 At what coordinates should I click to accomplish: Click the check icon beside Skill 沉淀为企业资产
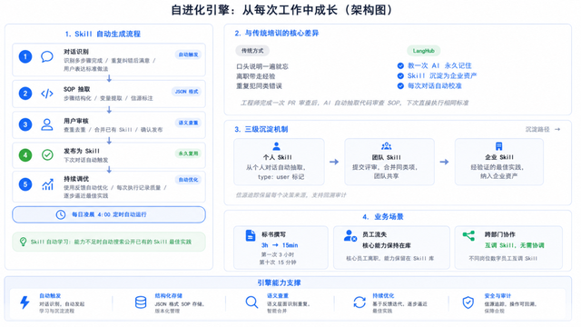pyautogui.click(x=400, y=75)
